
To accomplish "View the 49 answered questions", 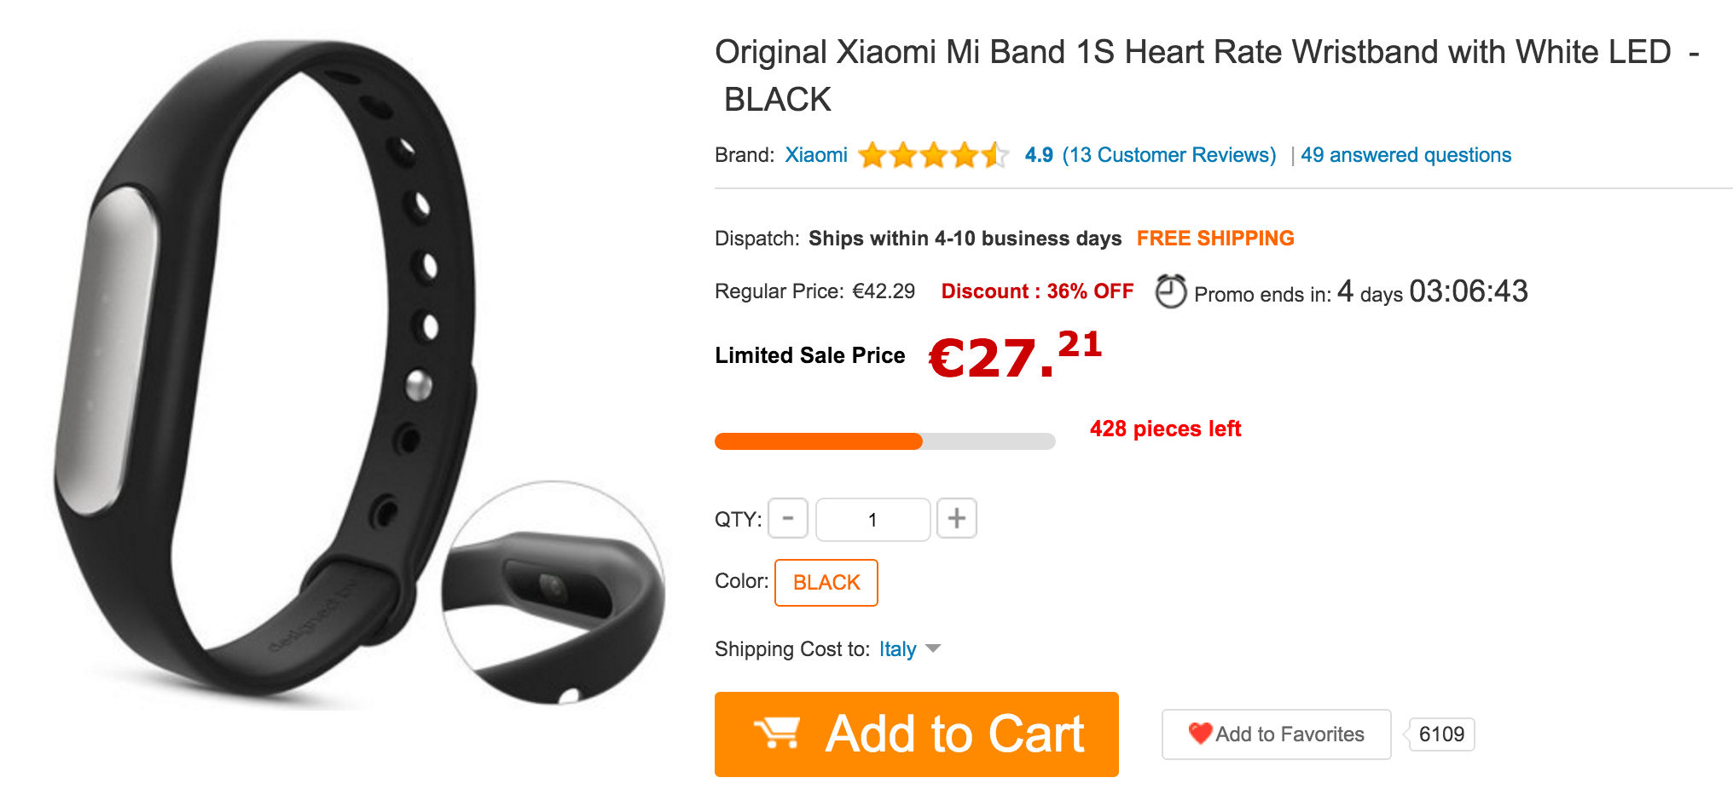I will (1406, 155).
